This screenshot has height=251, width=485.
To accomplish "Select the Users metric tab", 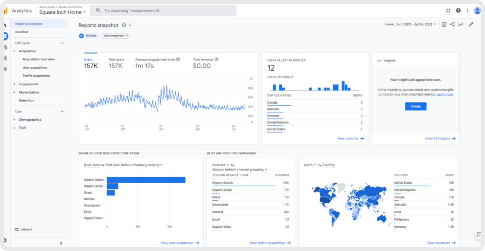I will click(x=91, y=63).
